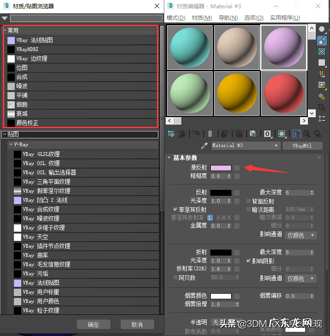The height and width of the screenshot is (336, 330).
Task: Open the 模式(D) menu
Action: click(x=176, y=17)
